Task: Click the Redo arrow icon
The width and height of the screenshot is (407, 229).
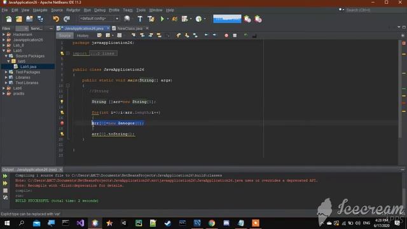Action: (x=67, y=19)
